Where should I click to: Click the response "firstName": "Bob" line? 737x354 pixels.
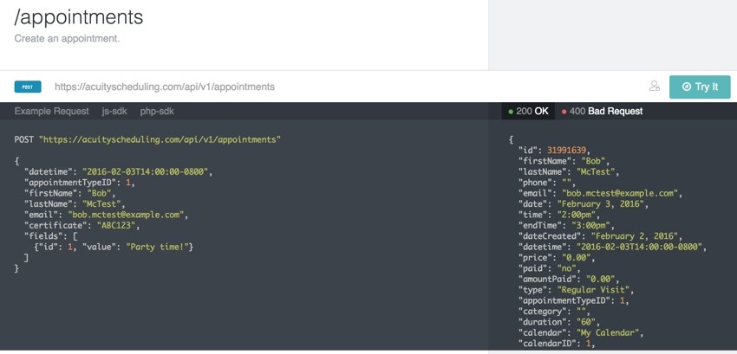click(564, 161)
